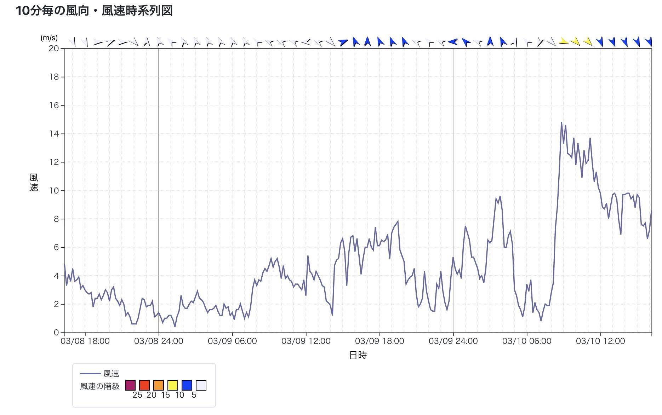Click the 03/09 24:00 time axis label
The height and width of the screenshot is (415, 662).
(453, 341)
